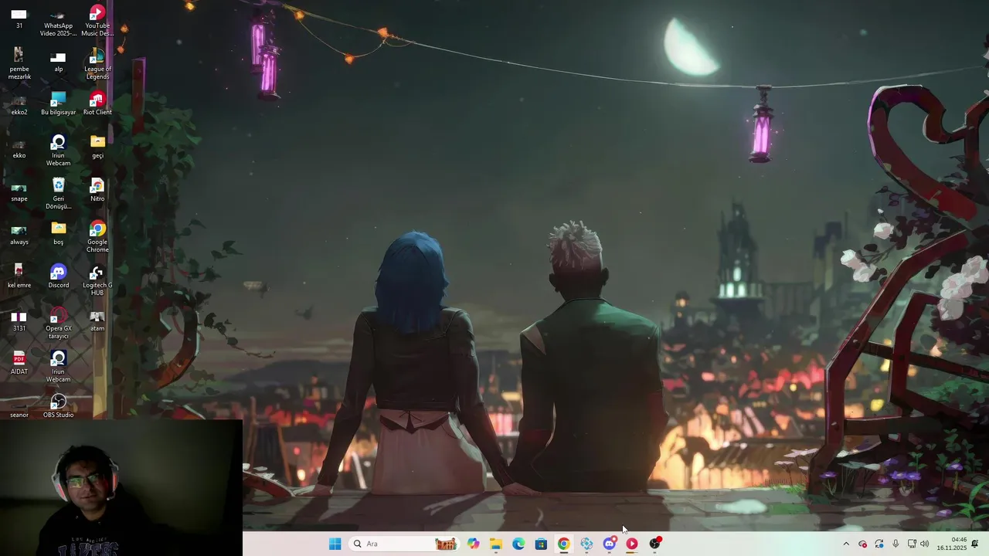This screenshot has height=556, width=989.
Task: Open the microphone tray icon
Action: (896, 544)
